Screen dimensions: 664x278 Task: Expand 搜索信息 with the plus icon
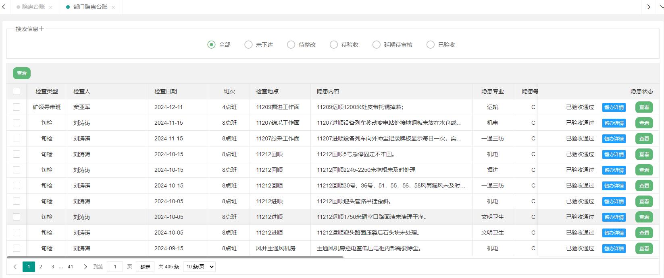(42, 29)
